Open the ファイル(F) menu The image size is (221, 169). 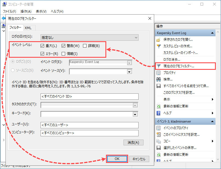coord(9,12)
